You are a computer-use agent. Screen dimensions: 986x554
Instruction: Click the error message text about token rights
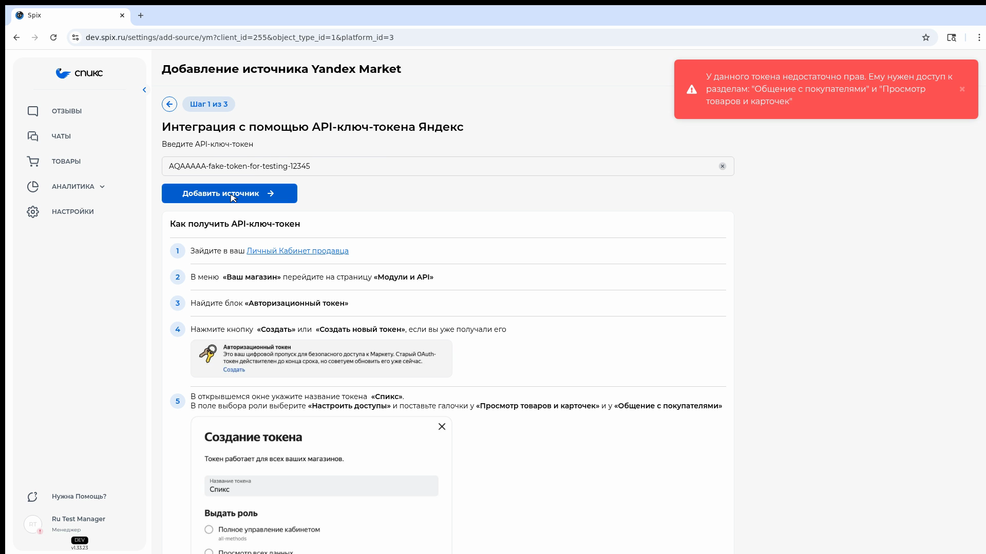point(829,89)
